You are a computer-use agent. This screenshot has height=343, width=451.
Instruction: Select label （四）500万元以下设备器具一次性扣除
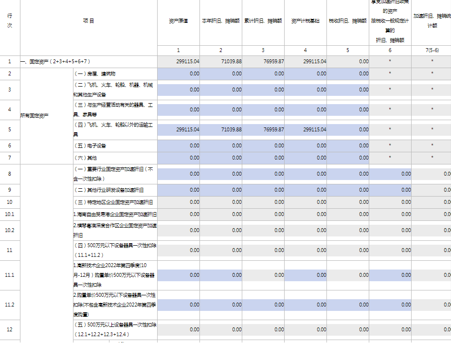point(115,250)
